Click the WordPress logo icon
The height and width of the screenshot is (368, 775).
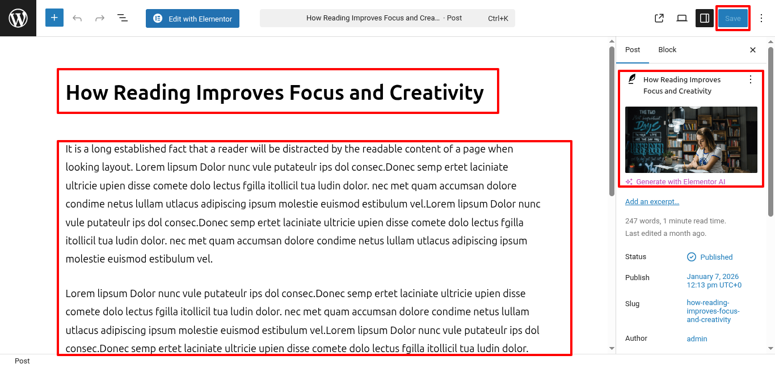click(x=18, y=18)
